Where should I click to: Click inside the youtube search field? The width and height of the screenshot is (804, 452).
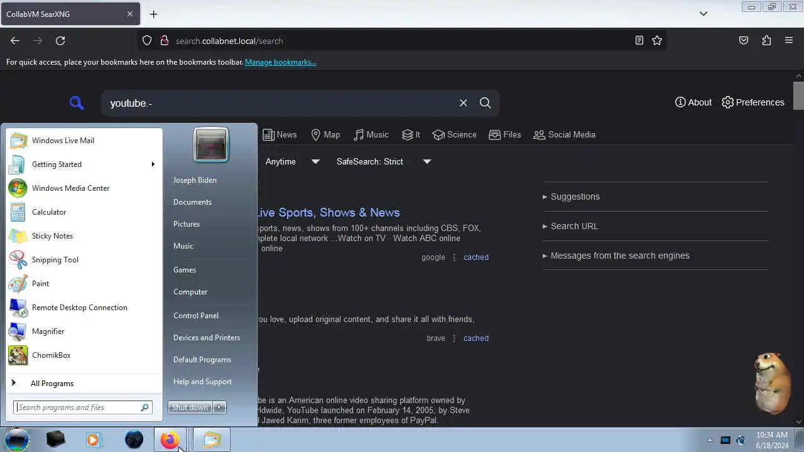click(x=280, y=103)
